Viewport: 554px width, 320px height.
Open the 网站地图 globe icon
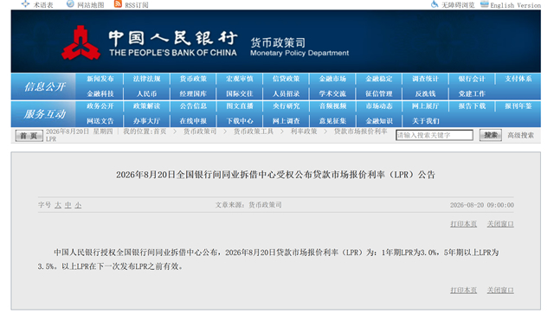70,3
